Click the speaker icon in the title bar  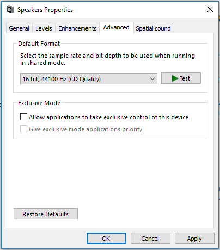pyautogui.click(x=10, y=9)
